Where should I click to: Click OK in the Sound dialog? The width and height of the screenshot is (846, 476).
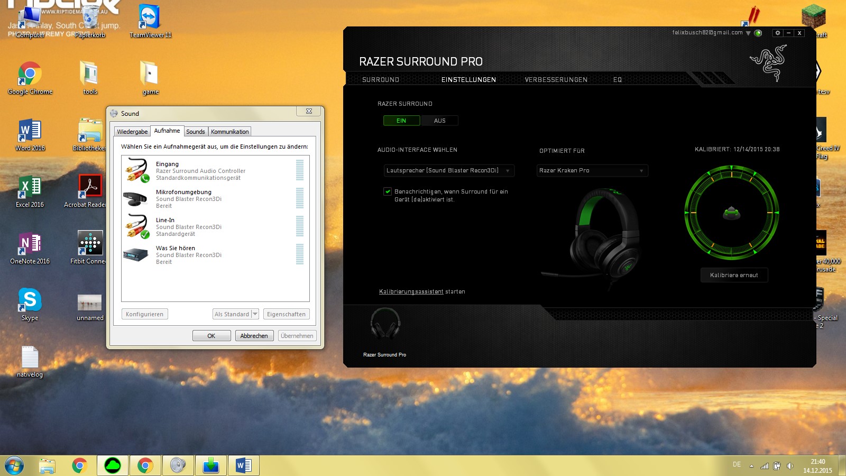(212, 336)
